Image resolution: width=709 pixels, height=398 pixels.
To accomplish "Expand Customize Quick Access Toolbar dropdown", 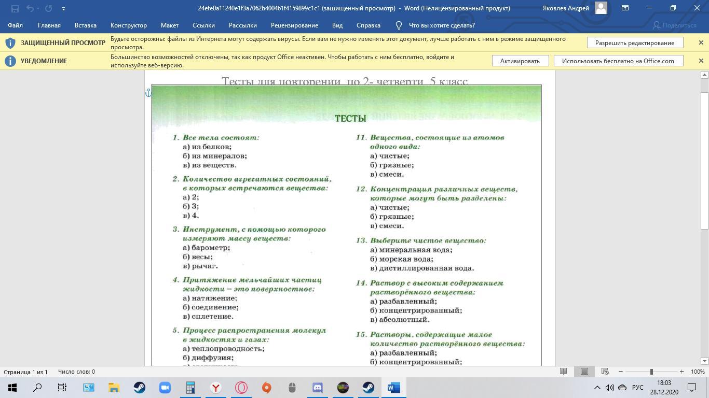I will (x=63, y=8).
